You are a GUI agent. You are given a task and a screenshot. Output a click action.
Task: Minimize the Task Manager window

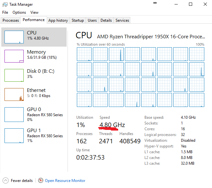176,4
